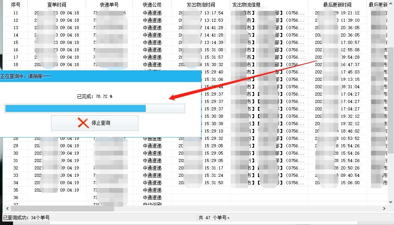Image resolution: width=394 pixels, height=225 pixels.
Task: Click the vertical scrollbar up arrow
Action: click(391, 4)
